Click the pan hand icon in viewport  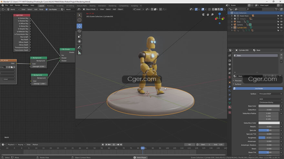[208, 14]
